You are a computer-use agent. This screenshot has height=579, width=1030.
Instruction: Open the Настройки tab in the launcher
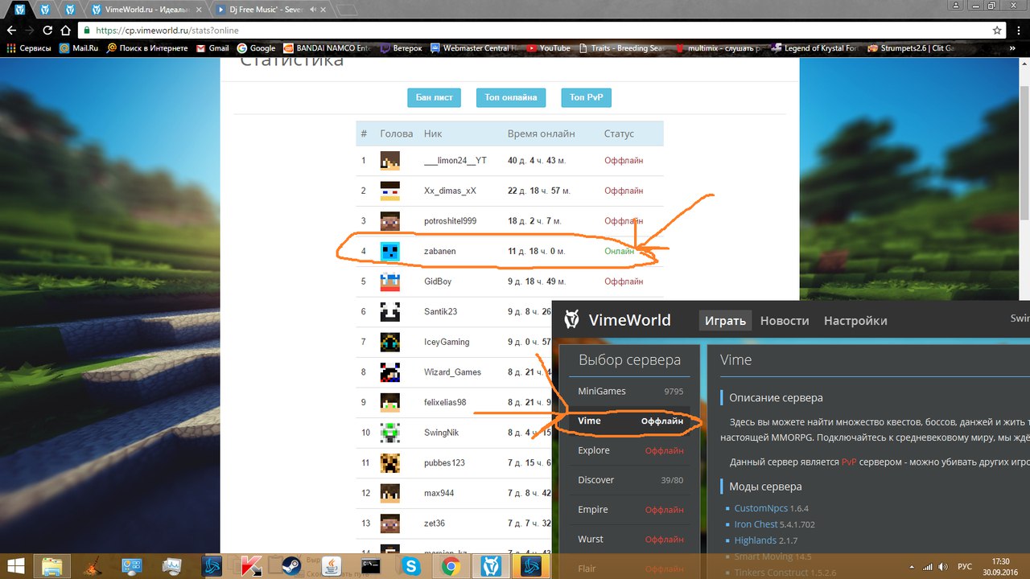point(855,320)
